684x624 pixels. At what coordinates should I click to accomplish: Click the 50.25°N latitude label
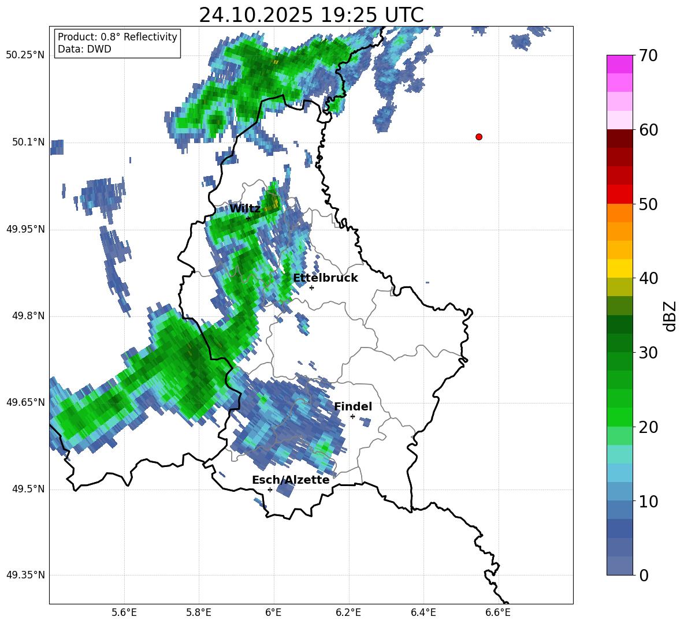(x=25, y=55)
